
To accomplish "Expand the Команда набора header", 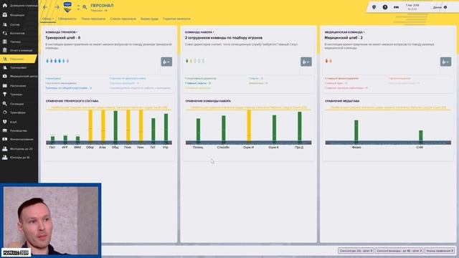I will [x=199, y=32].
